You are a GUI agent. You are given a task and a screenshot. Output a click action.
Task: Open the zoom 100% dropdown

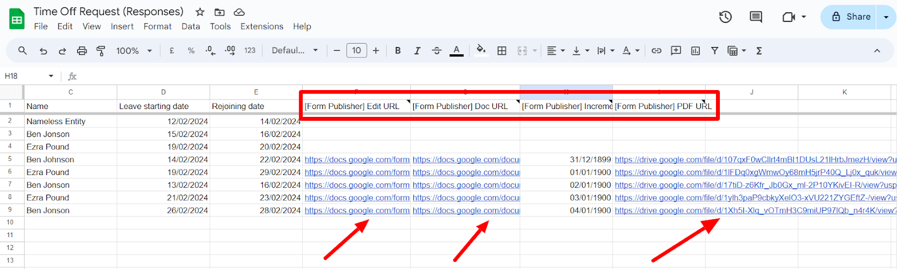click(x=134, y=50)
